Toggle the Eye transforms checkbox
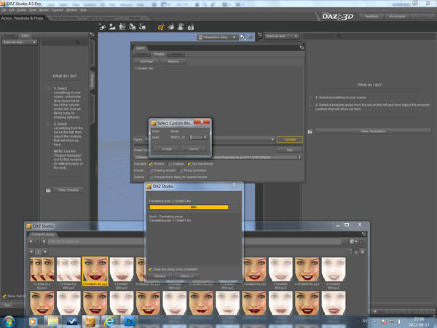 189,164
